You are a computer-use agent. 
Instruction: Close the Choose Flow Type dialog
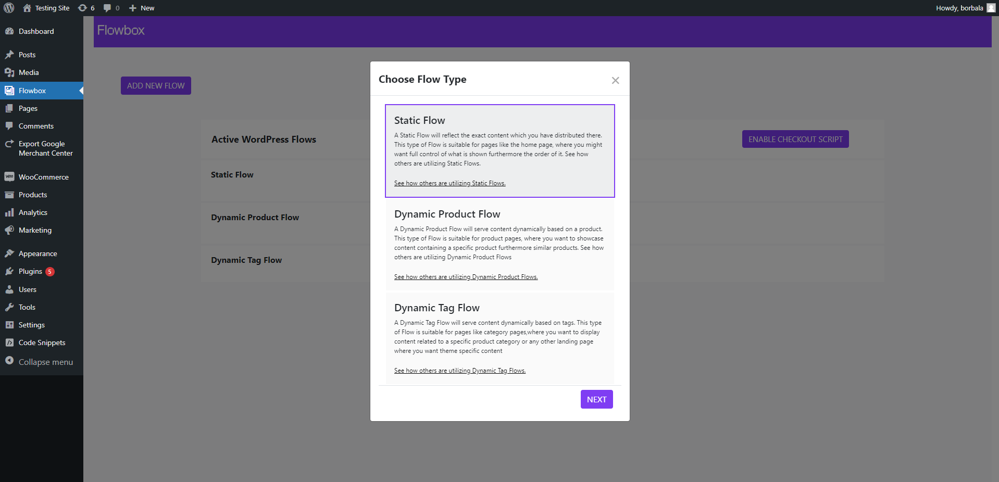[x=615, y=80]
